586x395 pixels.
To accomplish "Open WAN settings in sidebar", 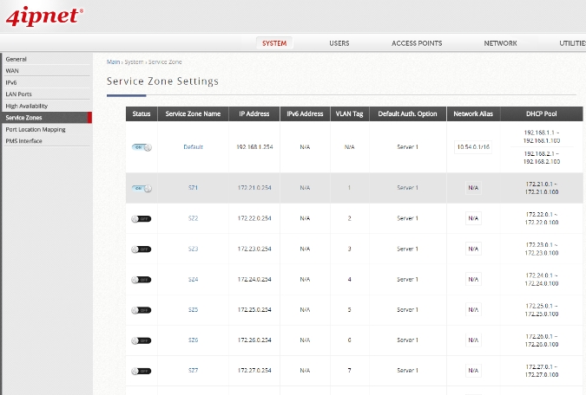I will [12, 70].
